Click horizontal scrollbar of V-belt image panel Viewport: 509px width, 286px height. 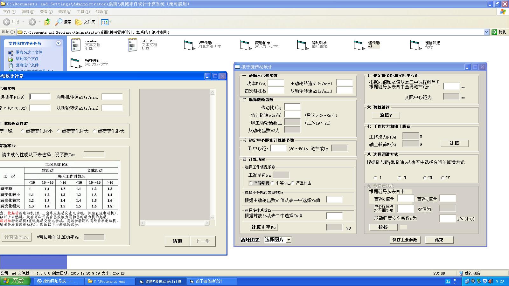(175, 223)
